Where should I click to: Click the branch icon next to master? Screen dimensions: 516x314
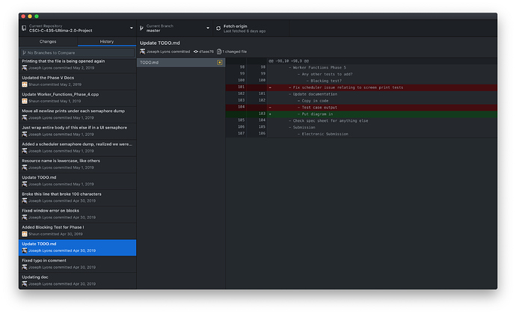point(141,28)
